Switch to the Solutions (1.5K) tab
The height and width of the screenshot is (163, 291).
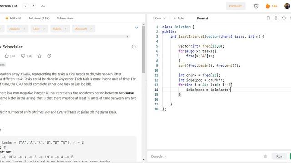[x=39, y=18]
